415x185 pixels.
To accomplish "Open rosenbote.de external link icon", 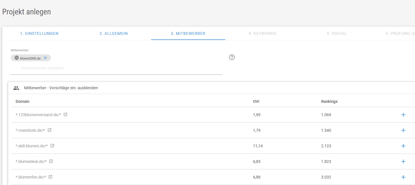I will pos(49,130).
